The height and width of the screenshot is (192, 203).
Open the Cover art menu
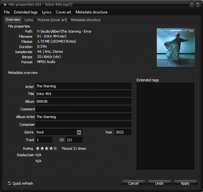click(63, 12)
